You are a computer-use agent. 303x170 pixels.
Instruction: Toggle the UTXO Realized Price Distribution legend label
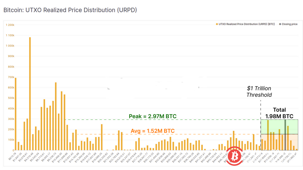(x=246, y=24)
